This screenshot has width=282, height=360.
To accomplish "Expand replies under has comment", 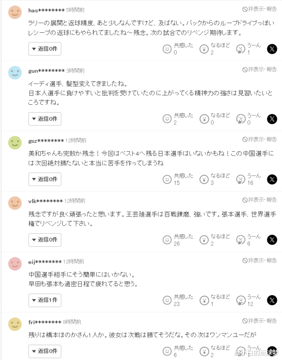I will point(45,49).
